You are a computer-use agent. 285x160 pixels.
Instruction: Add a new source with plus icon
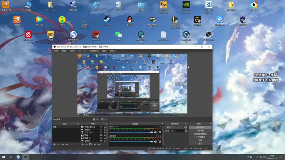83,144
